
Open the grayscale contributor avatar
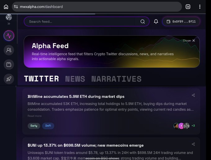pos(186,126)
